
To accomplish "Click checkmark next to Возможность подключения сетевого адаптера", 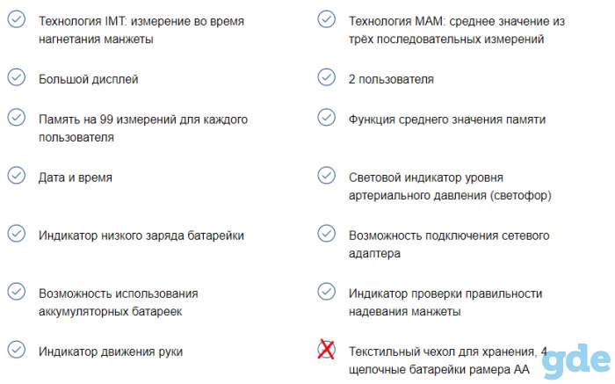I will point(326,234).
